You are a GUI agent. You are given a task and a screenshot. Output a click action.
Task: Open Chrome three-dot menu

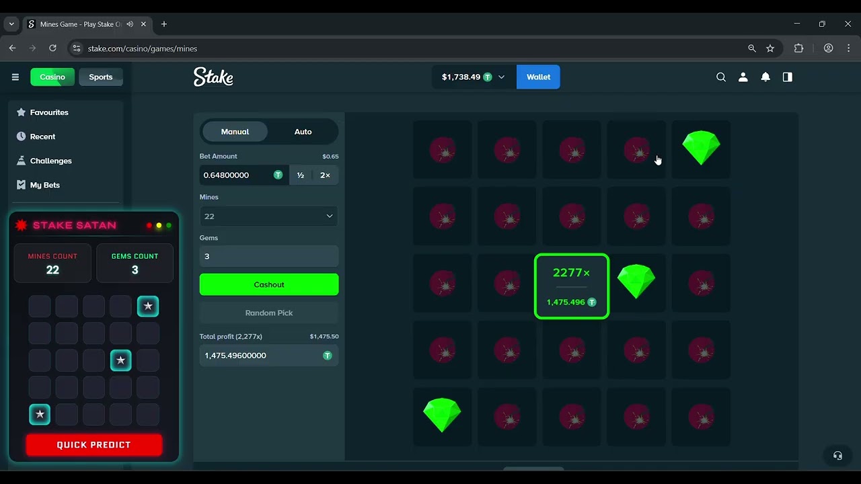pos(849,48)
